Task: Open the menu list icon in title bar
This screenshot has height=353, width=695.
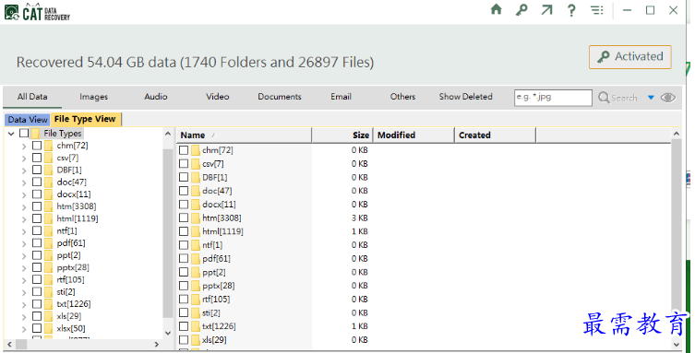Action: (597, 10)
